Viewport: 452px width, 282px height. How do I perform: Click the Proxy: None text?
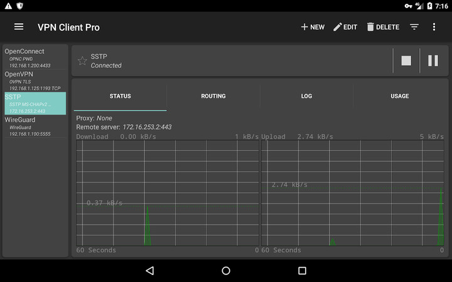[x=94, y=118]
